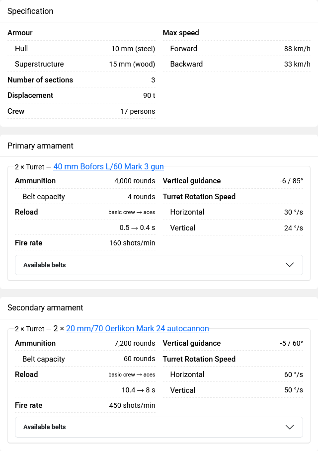Select the Specification section heading

30,11
